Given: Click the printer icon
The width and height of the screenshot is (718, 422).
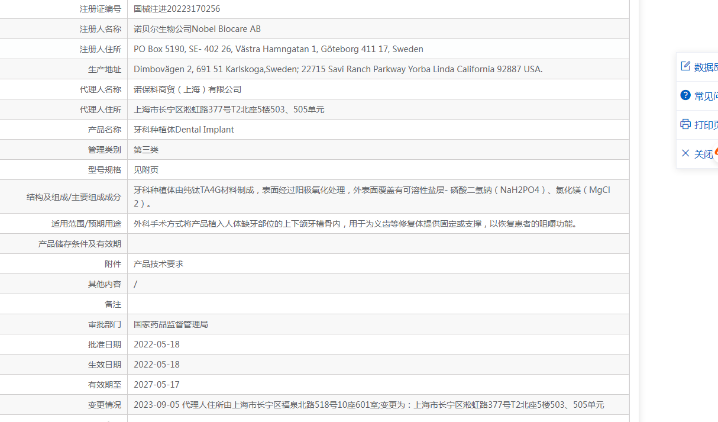Looking at the screenshot, I should pos(685,124).
